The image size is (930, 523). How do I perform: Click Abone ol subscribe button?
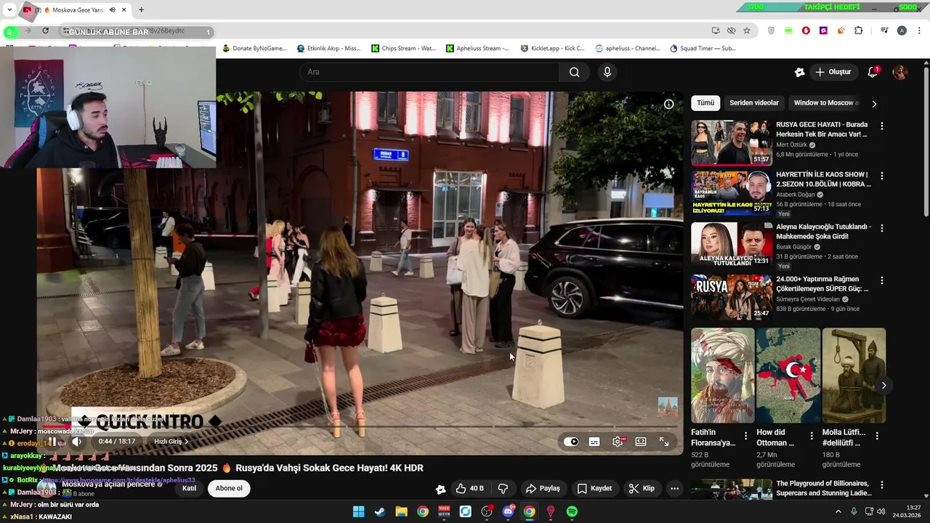coord(229,488)
